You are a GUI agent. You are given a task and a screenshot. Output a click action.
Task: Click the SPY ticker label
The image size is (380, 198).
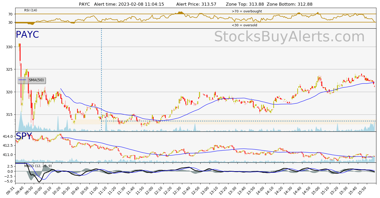24,136
